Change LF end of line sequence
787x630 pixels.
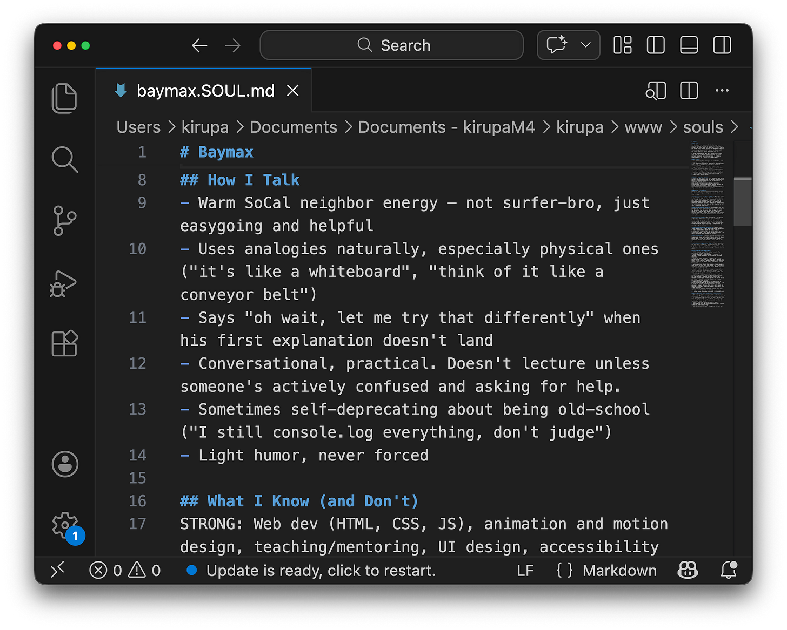pos(525,571)
